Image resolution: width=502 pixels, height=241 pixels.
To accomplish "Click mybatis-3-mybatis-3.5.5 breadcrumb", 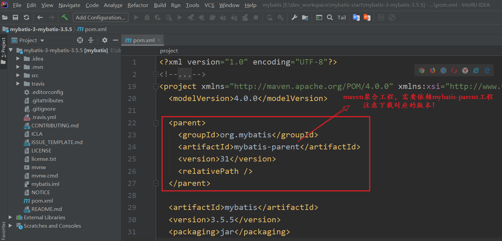I will click(x=41, y=29).
